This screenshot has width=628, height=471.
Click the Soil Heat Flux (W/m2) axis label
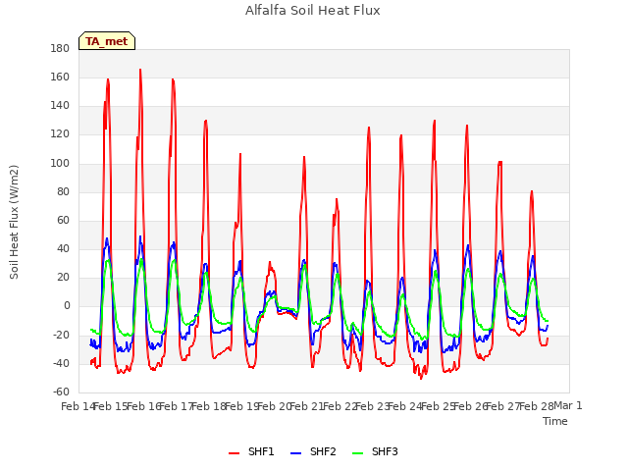pos(14,222)
